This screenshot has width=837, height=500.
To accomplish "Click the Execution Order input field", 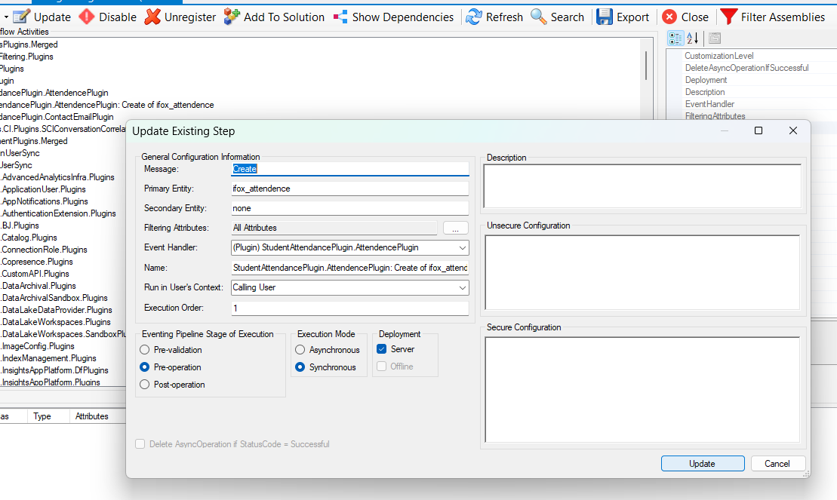I will pyautogui.click(x=349, y=308).
